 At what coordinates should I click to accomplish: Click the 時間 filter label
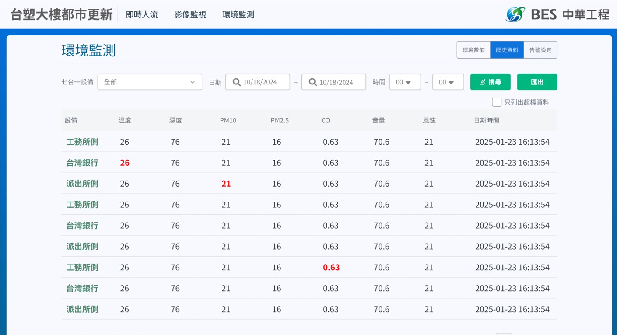coord(379,82)
